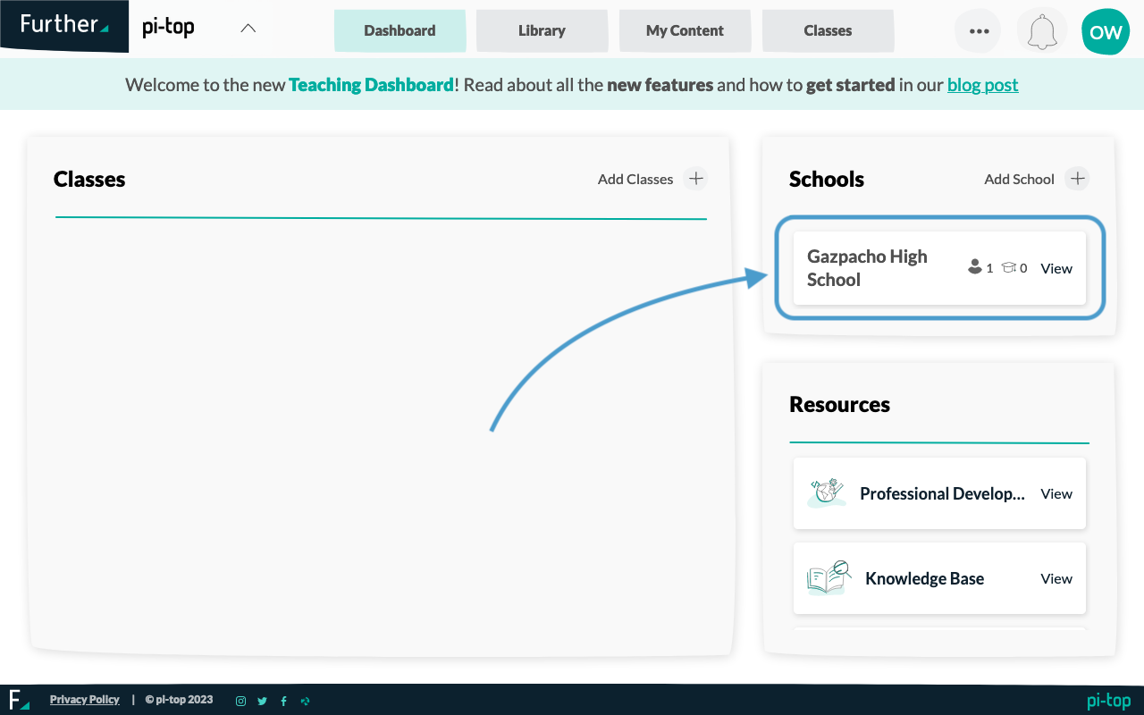Click the F logo in the footer
Viewport: 1144px width, 715px height.
click(19, 700)
